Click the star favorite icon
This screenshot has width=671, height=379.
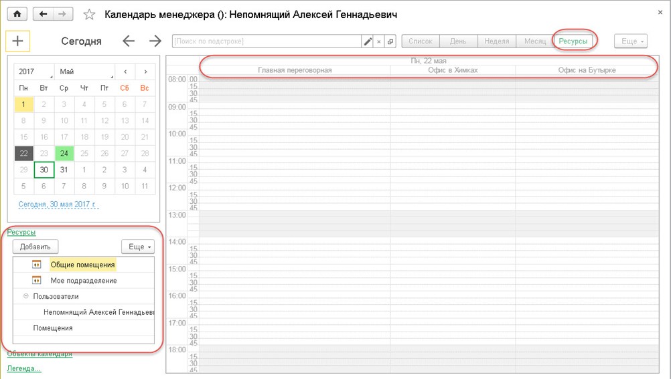click(89, 14)
